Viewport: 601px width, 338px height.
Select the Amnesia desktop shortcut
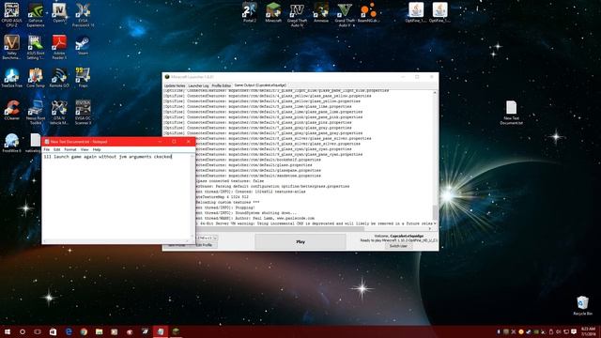(321, 12)
